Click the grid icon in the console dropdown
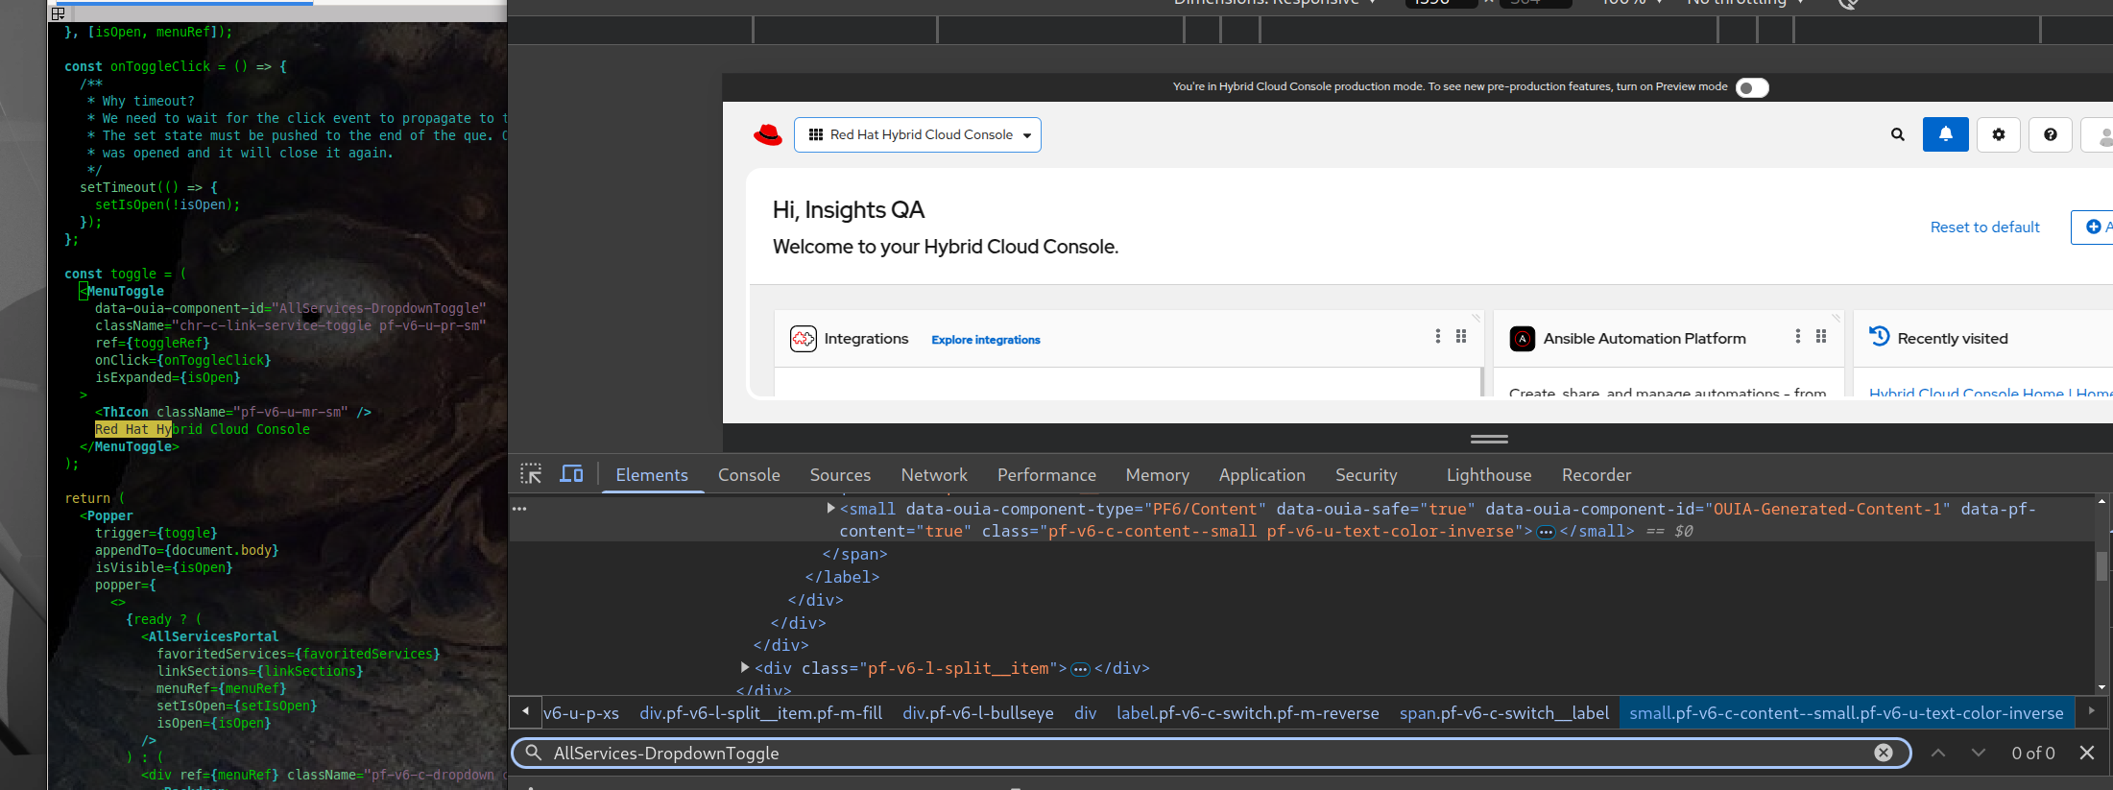This screenshot has width=2113, height=790. (x=816, y=134)
